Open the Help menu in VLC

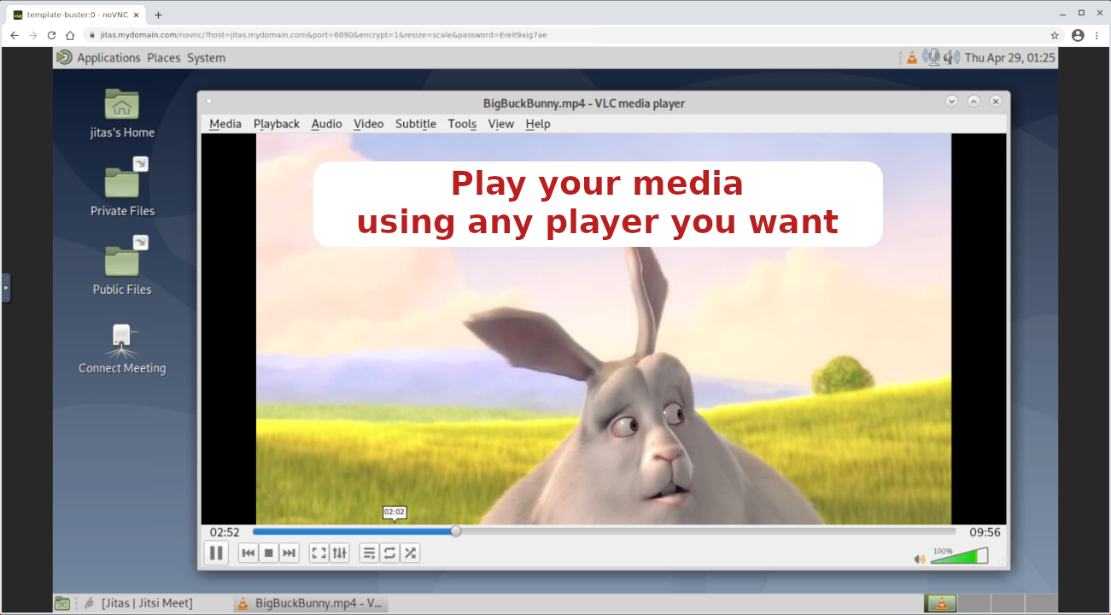pos(538,124)
